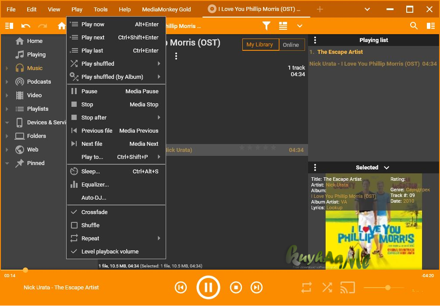440x306 pixels.
Task: Open the view options chevron in toolbar
Action: coord(300,26)
